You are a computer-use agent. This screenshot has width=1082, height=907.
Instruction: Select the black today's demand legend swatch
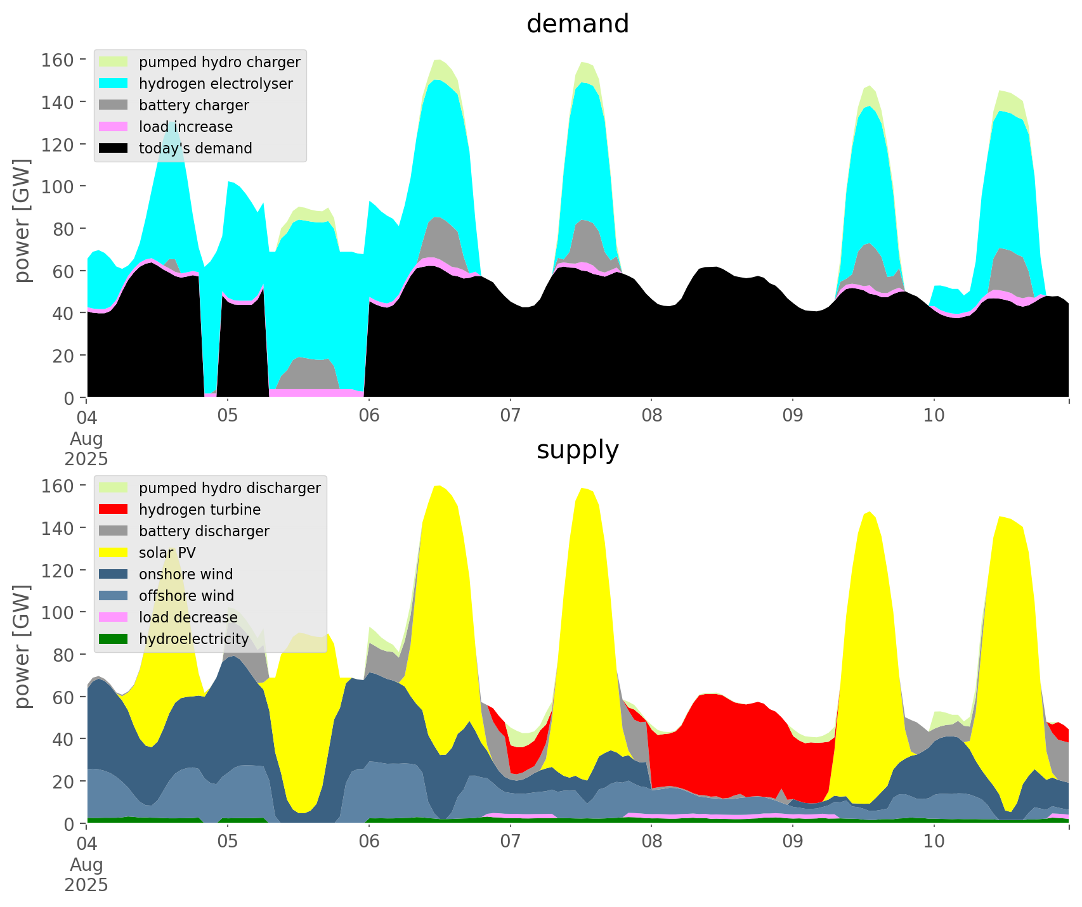114,148
